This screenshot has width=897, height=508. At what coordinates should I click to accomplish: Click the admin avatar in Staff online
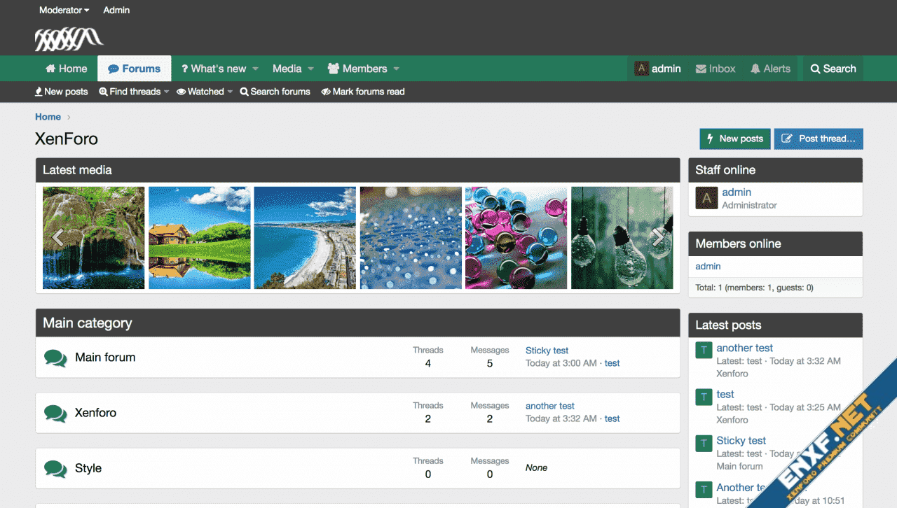pos(706,199)
